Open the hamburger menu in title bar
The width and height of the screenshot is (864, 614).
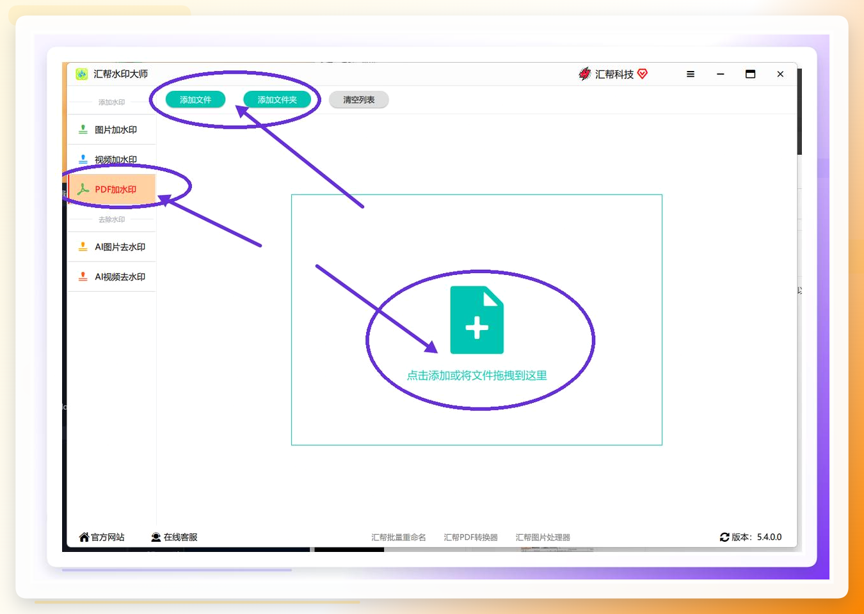[691, 74]
